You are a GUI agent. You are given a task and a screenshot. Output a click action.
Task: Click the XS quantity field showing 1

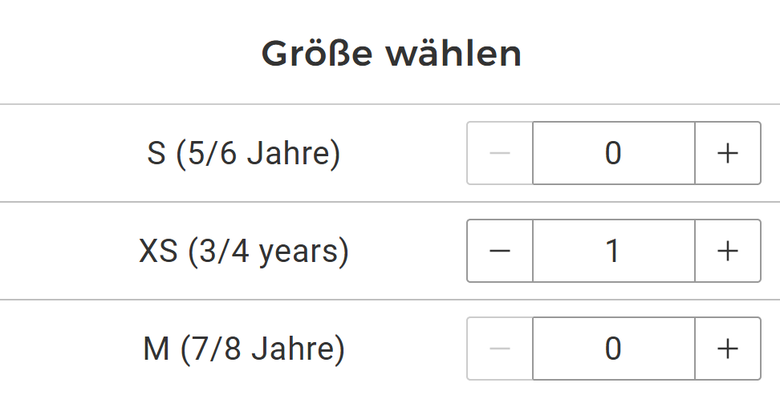click(613, 251)
